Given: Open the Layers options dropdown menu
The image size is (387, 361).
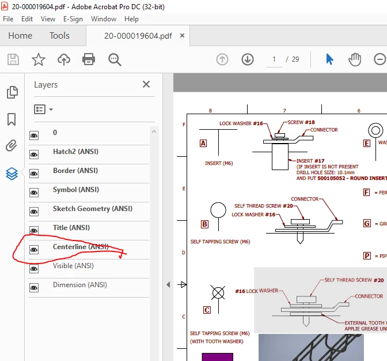Looking at the screenshot, I should coord(43,109).
